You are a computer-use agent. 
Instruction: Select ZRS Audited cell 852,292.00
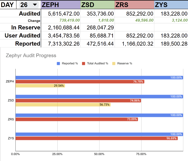(140, 14)
